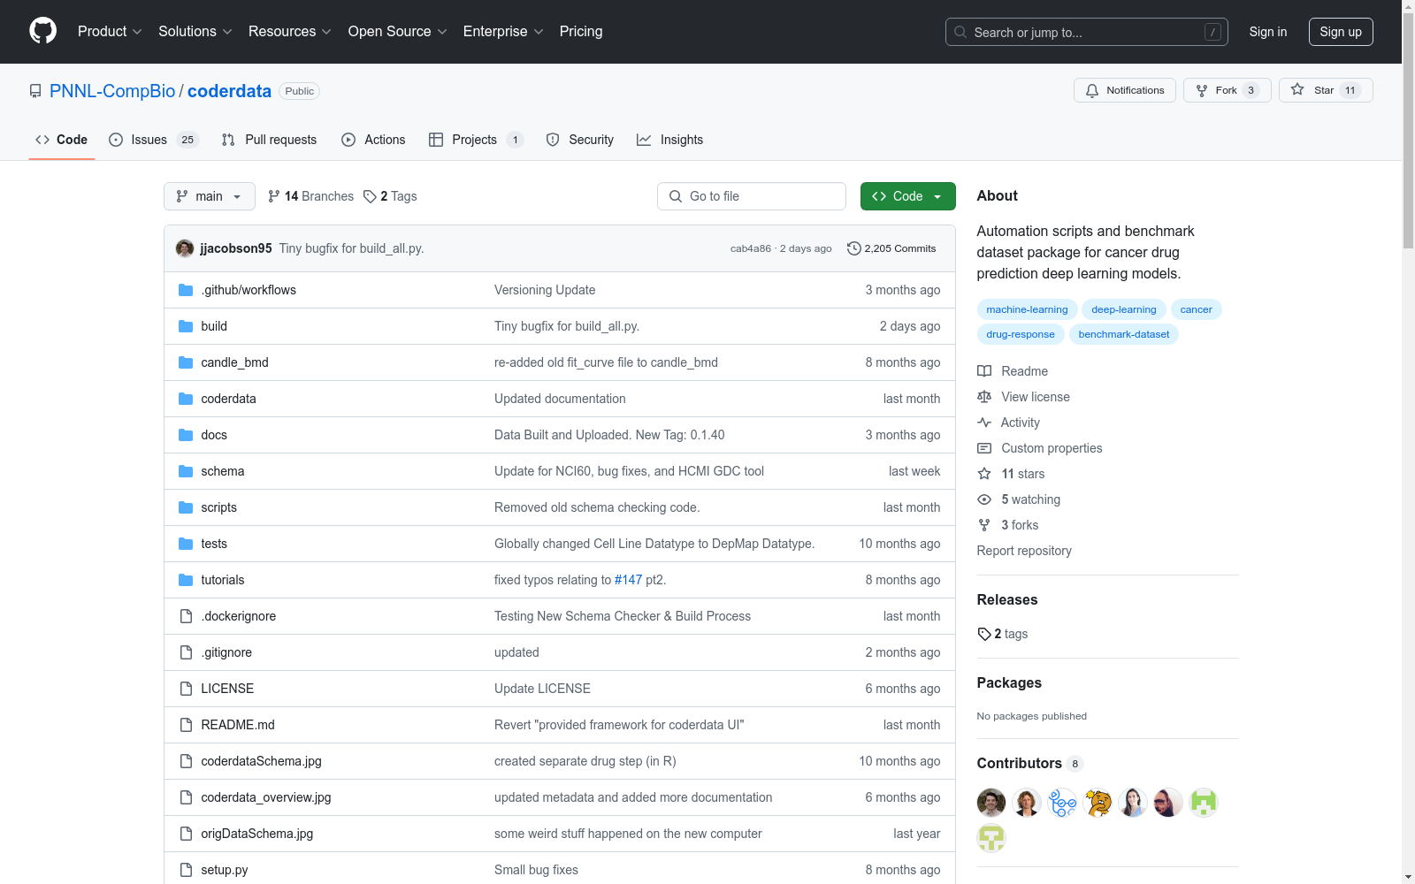Go to the Actions tab
This screenshot has height=884, width=1415.
pyautogui.click(x=373, y=140)
